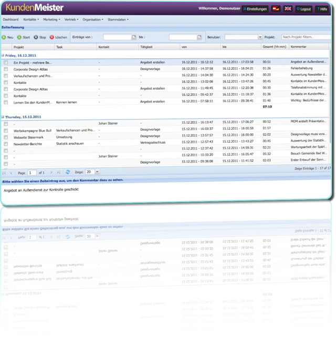Open the calendar picker for 'Einträge von'
Screen dimensions: 336x359
(133, 37)
